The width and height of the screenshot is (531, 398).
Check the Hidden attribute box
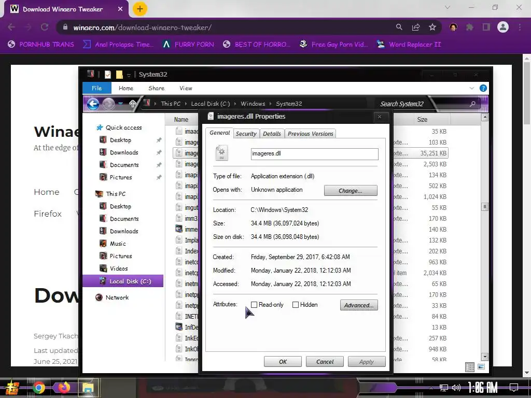pyautogui.click(x=295, y=305)
